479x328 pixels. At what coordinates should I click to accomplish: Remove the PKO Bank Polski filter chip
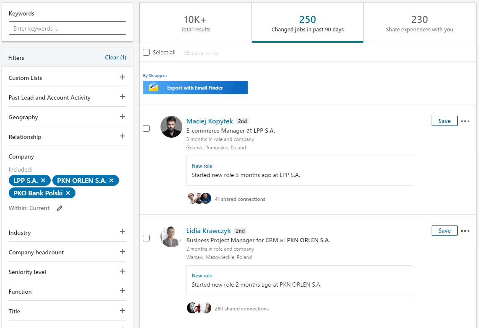pos(68,193)
